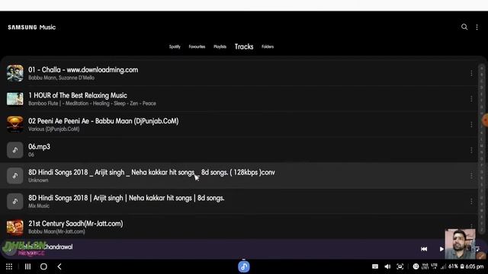Click the SAMSUNG Music logo
Viewport: 488px width, 274px height.
[32, 27]
